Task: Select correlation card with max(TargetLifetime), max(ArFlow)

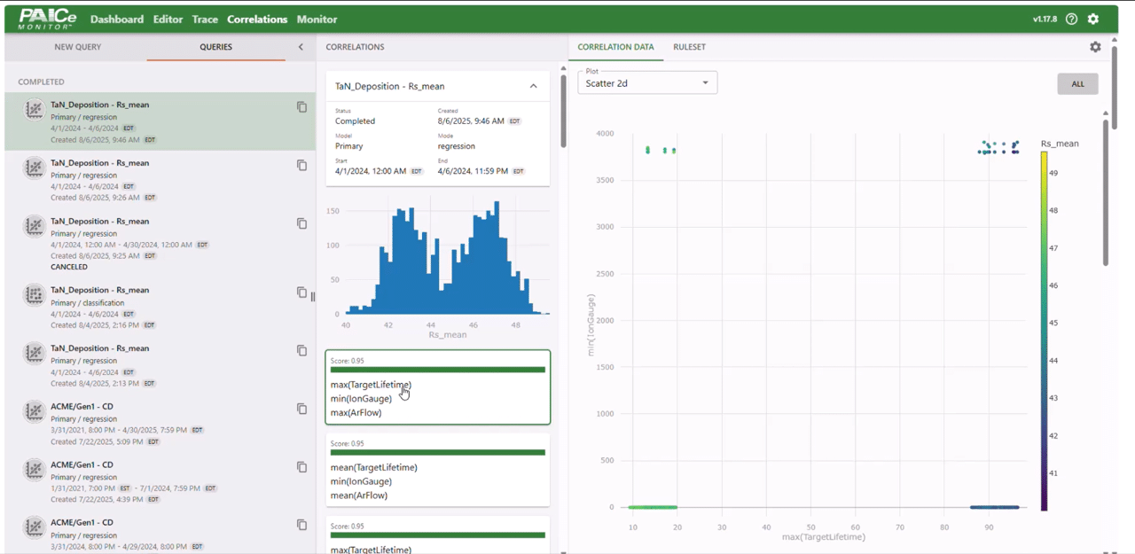Action: pyautogui.click(x=438, y=387)
